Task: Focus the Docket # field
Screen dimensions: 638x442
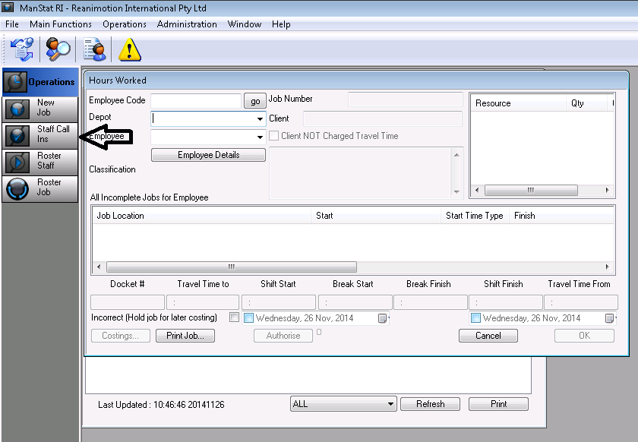Action: [x=128, y=302]
